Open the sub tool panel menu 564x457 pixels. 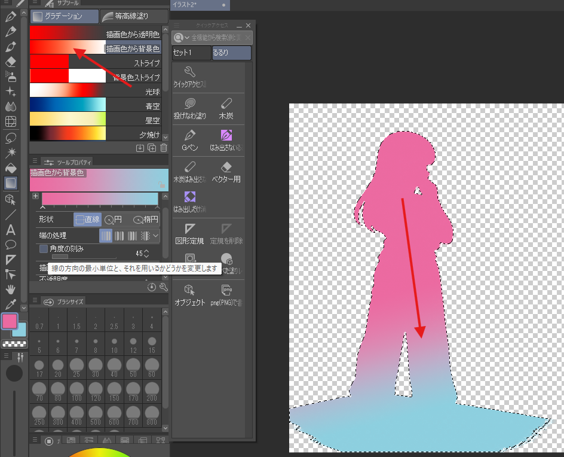point(35,2)
